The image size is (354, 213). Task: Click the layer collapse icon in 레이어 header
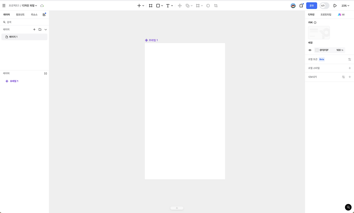pyautogui.click(x=46, y=73)
